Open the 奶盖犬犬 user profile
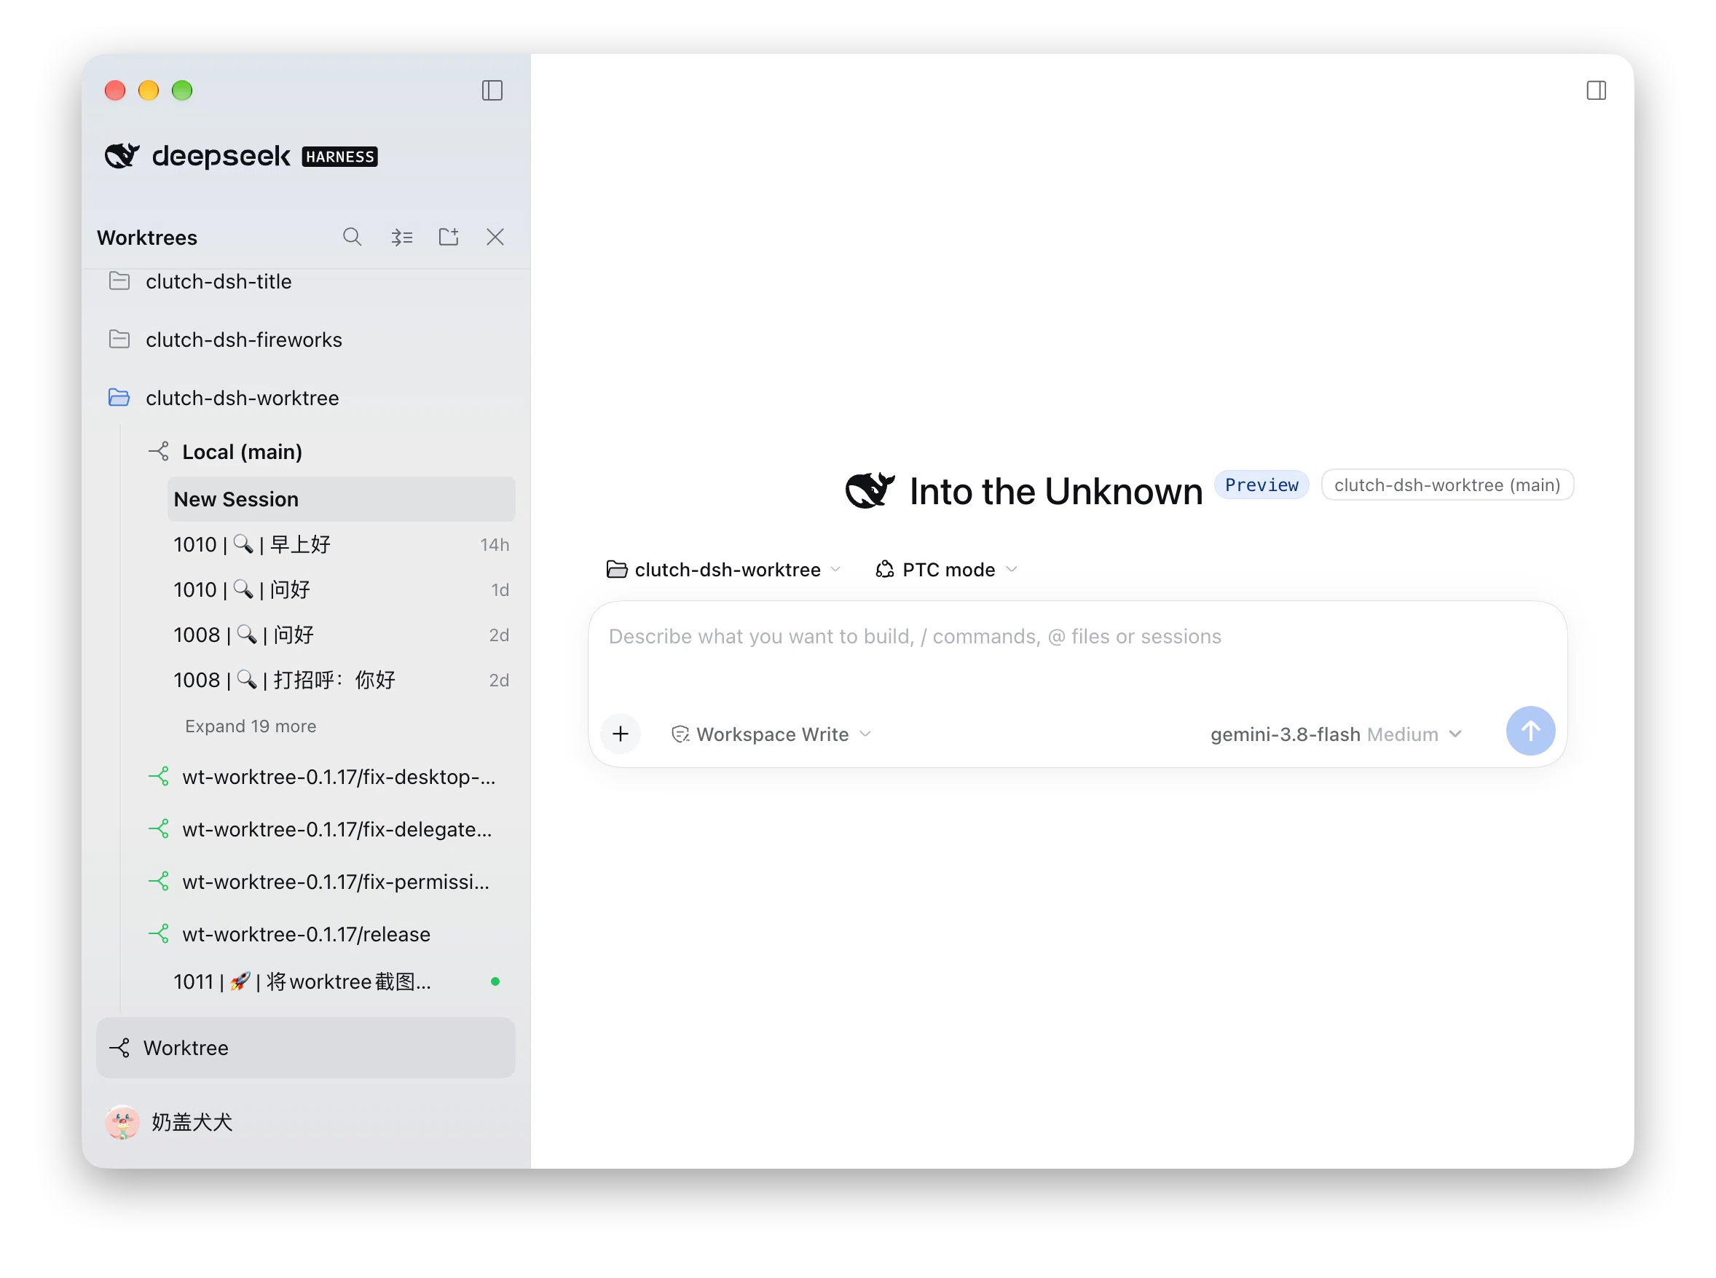Viewport: 1716px width, 1278px height. click(x=192, y=1122)
